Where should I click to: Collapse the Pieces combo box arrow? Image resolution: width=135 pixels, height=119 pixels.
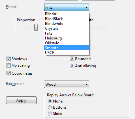pyautogui.click(x=86, y=7)
